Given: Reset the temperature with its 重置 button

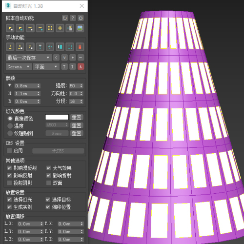Looking at the screenshot, I should (77, 125).
